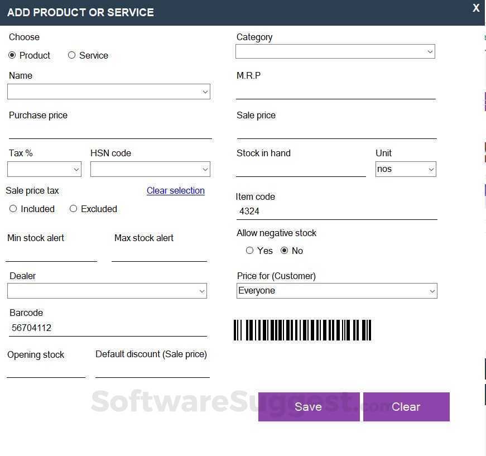Viewport: 486px width, 456px height.
Task: Select the Service radio option
Action: coord(71,55)
